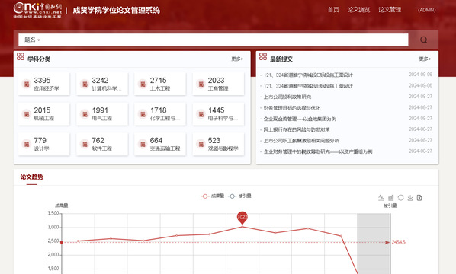
Task: Click the chart restore/refresh icon
Action: pos(400,198)
